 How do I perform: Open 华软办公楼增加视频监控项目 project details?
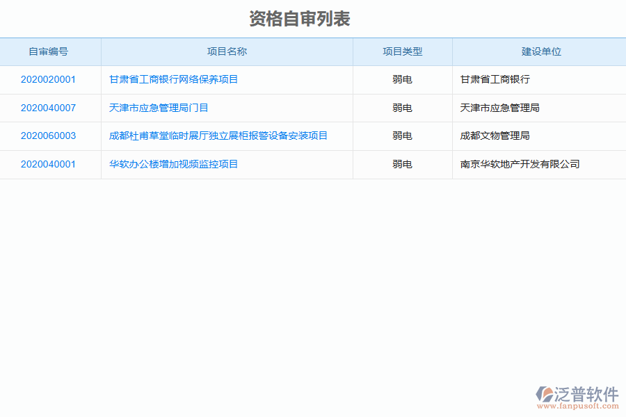tap(172, 165)
